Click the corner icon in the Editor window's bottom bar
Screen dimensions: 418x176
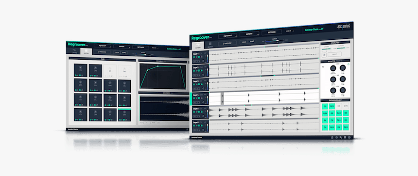pyautogui.click(x=187, y=130)
